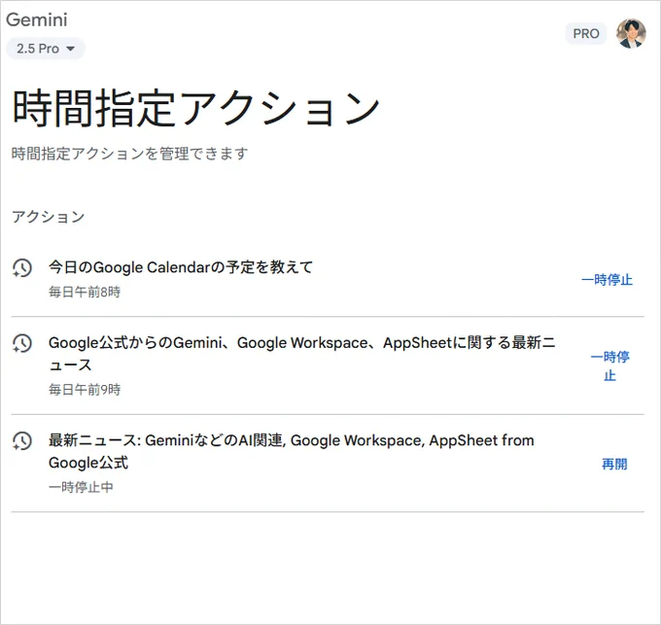Click clock icon for 最新ニュース action
The height and width of the screenshot is (625, 661).
pyautogui.click(x=22, y=441)
